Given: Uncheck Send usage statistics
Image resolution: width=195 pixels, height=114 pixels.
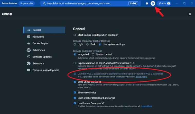Looking at the screenshot, I should tap(75, 82).
